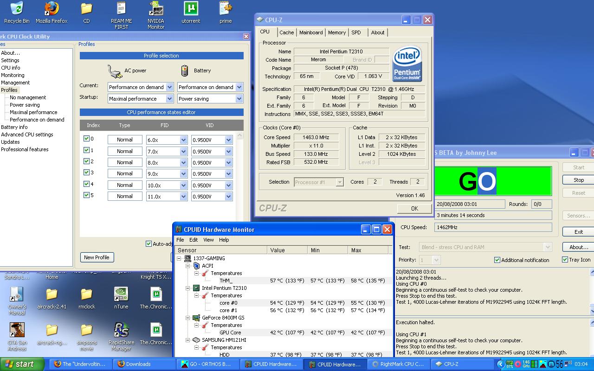The image size is (594, 371).
Task: Switch to the GO - ORTHOS taskbar button
Action: pos(208,364)
